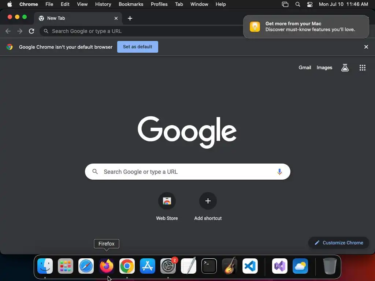Open TextEdit from the Dock

(189, 266)
